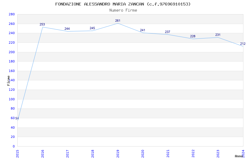Click y-axis tick value 220

pos(12,42)
